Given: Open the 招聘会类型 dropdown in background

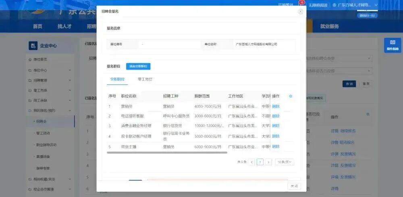Looking at the screenshot, I should pyautogui.click(x=339, y=58).
